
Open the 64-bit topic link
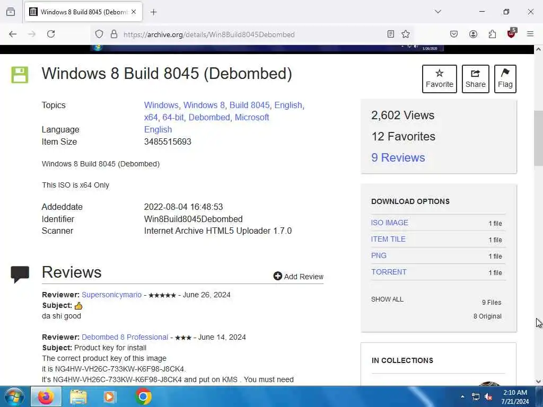point(173,117)
